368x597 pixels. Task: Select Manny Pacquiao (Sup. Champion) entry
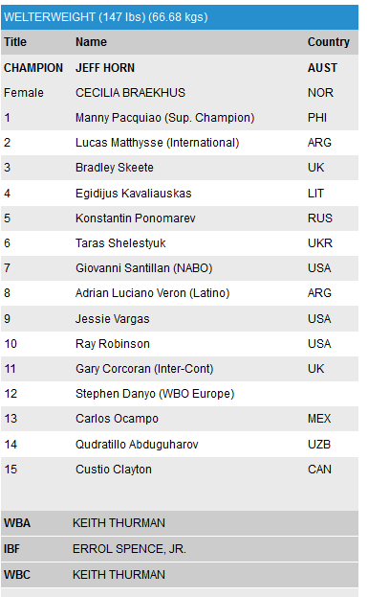pyautogui.click(x=164, y=118)
